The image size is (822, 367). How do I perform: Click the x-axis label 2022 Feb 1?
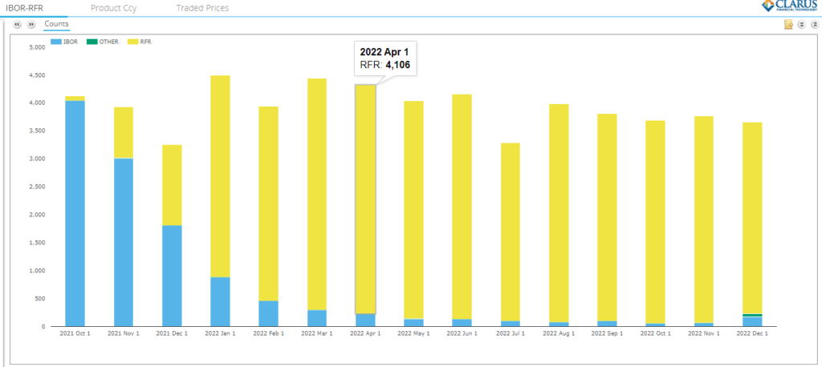(x=268, y=333)
